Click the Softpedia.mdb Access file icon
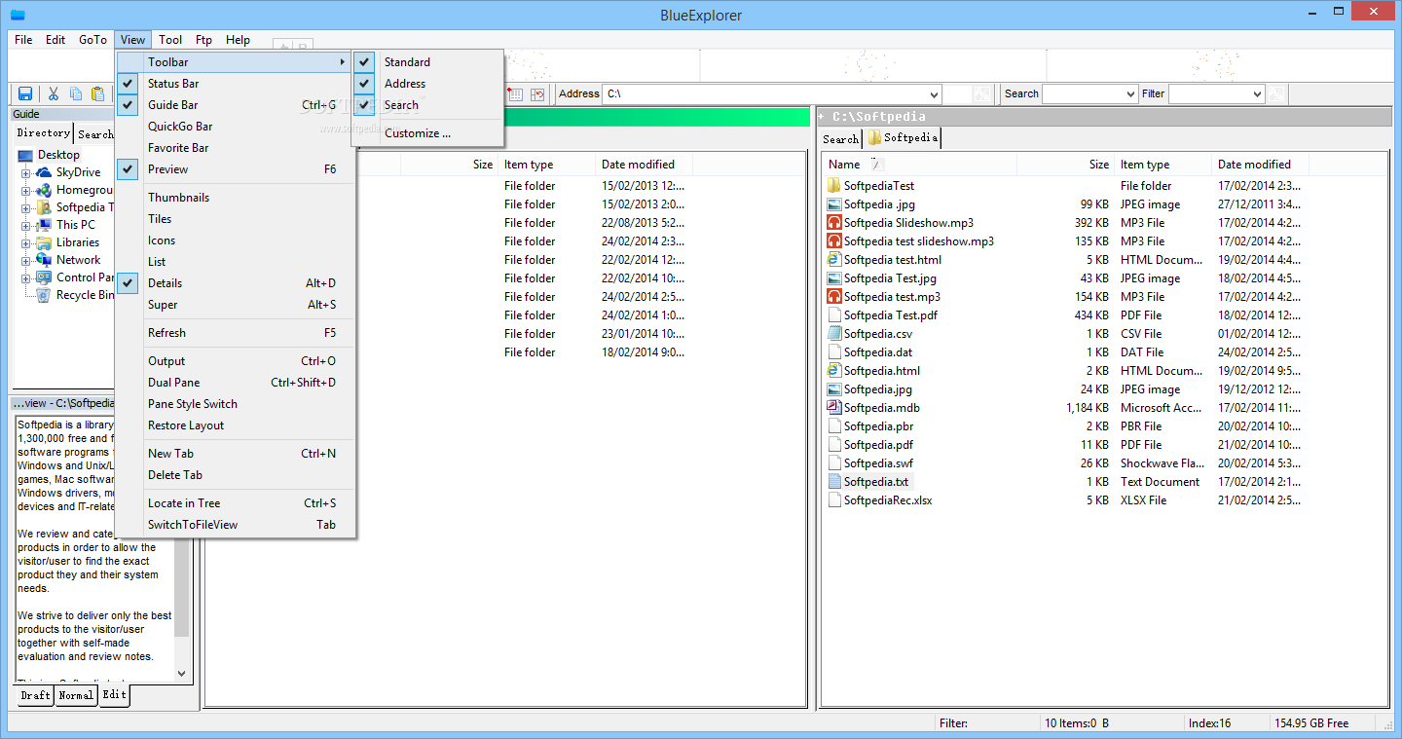This screenshot has height=739, width=1402. (833, 408)
